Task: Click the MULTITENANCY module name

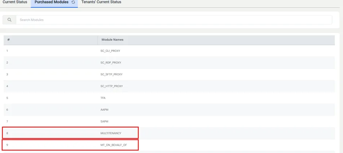Action: pos(111,133)
